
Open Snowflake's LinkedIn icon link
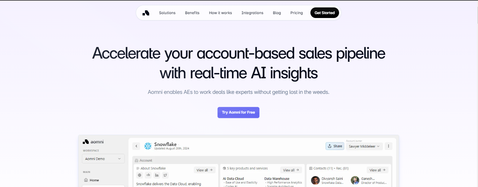pos(157,175)
